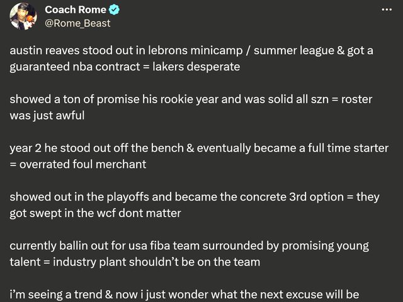Click the words "summer league" in the tweet
Viewport: 403px width, 302px height.
283,51
